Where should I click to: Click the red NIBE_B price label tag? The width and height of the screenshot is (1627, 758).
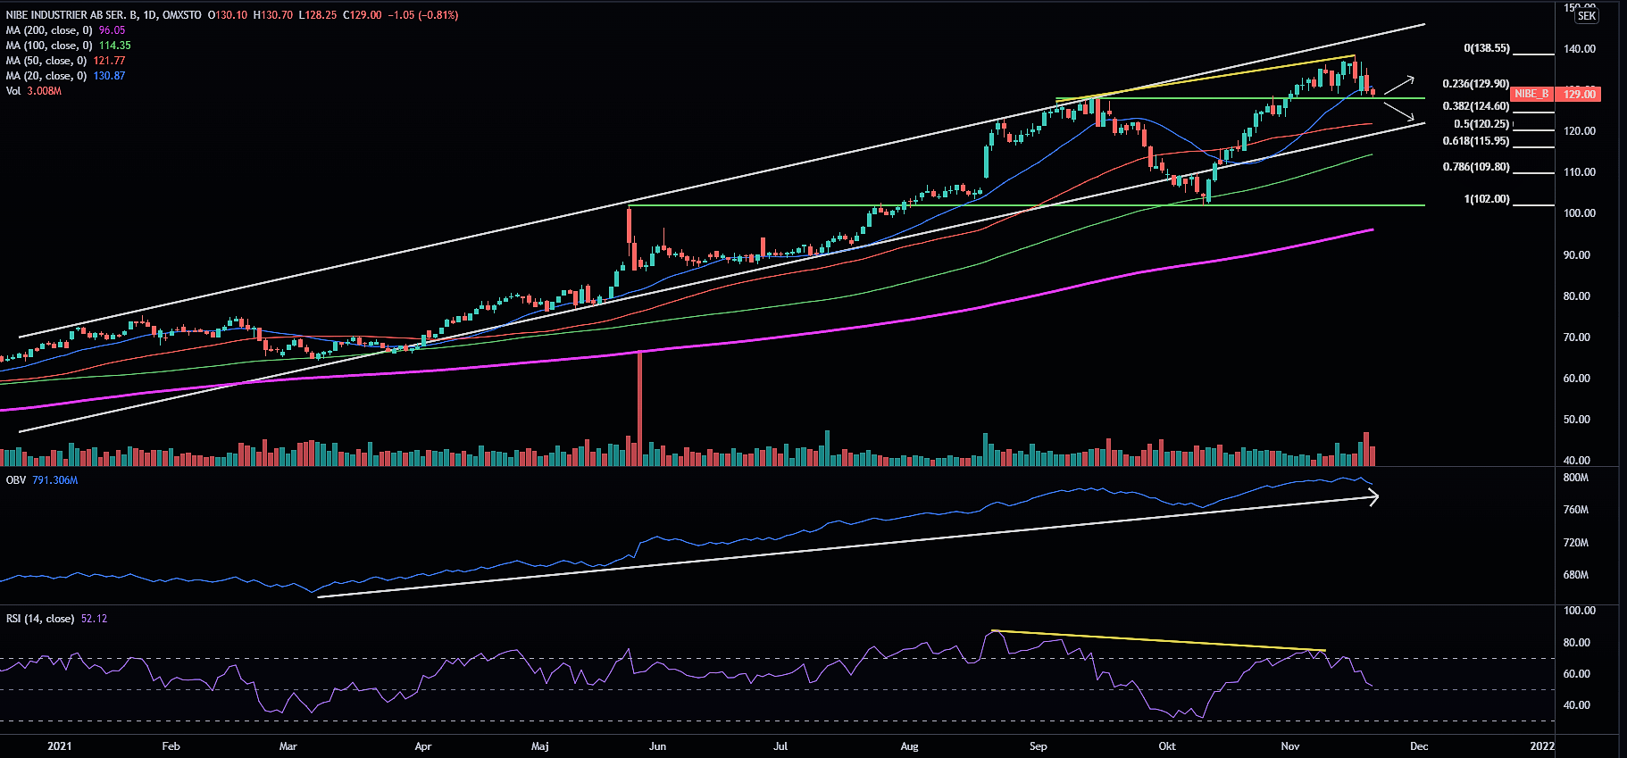click(x=1531, y=94)
